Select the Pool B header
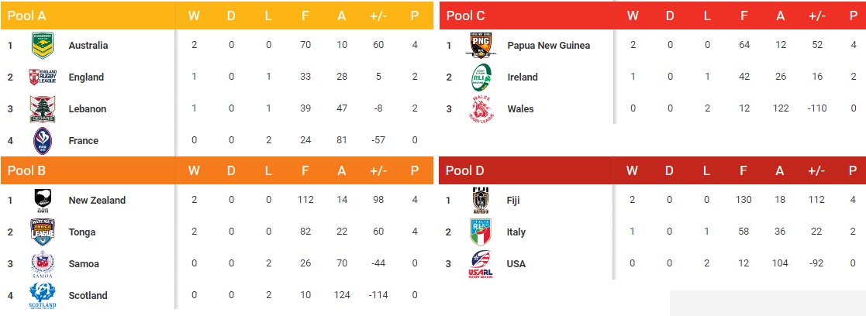This screenshot has width=866, height=316. [26, 170]
